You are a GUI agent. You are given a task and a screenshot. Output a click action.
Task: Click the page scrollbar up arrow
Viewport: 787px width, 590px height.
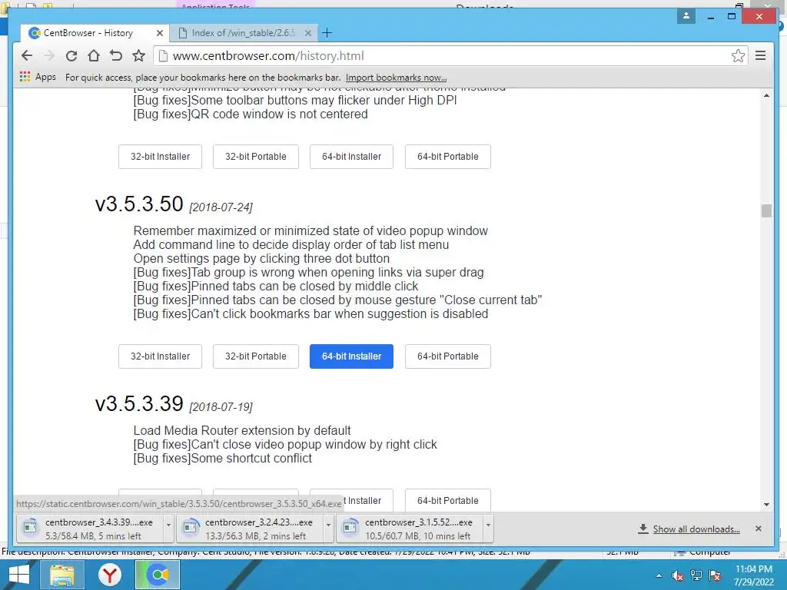click(x=766, y=95)
